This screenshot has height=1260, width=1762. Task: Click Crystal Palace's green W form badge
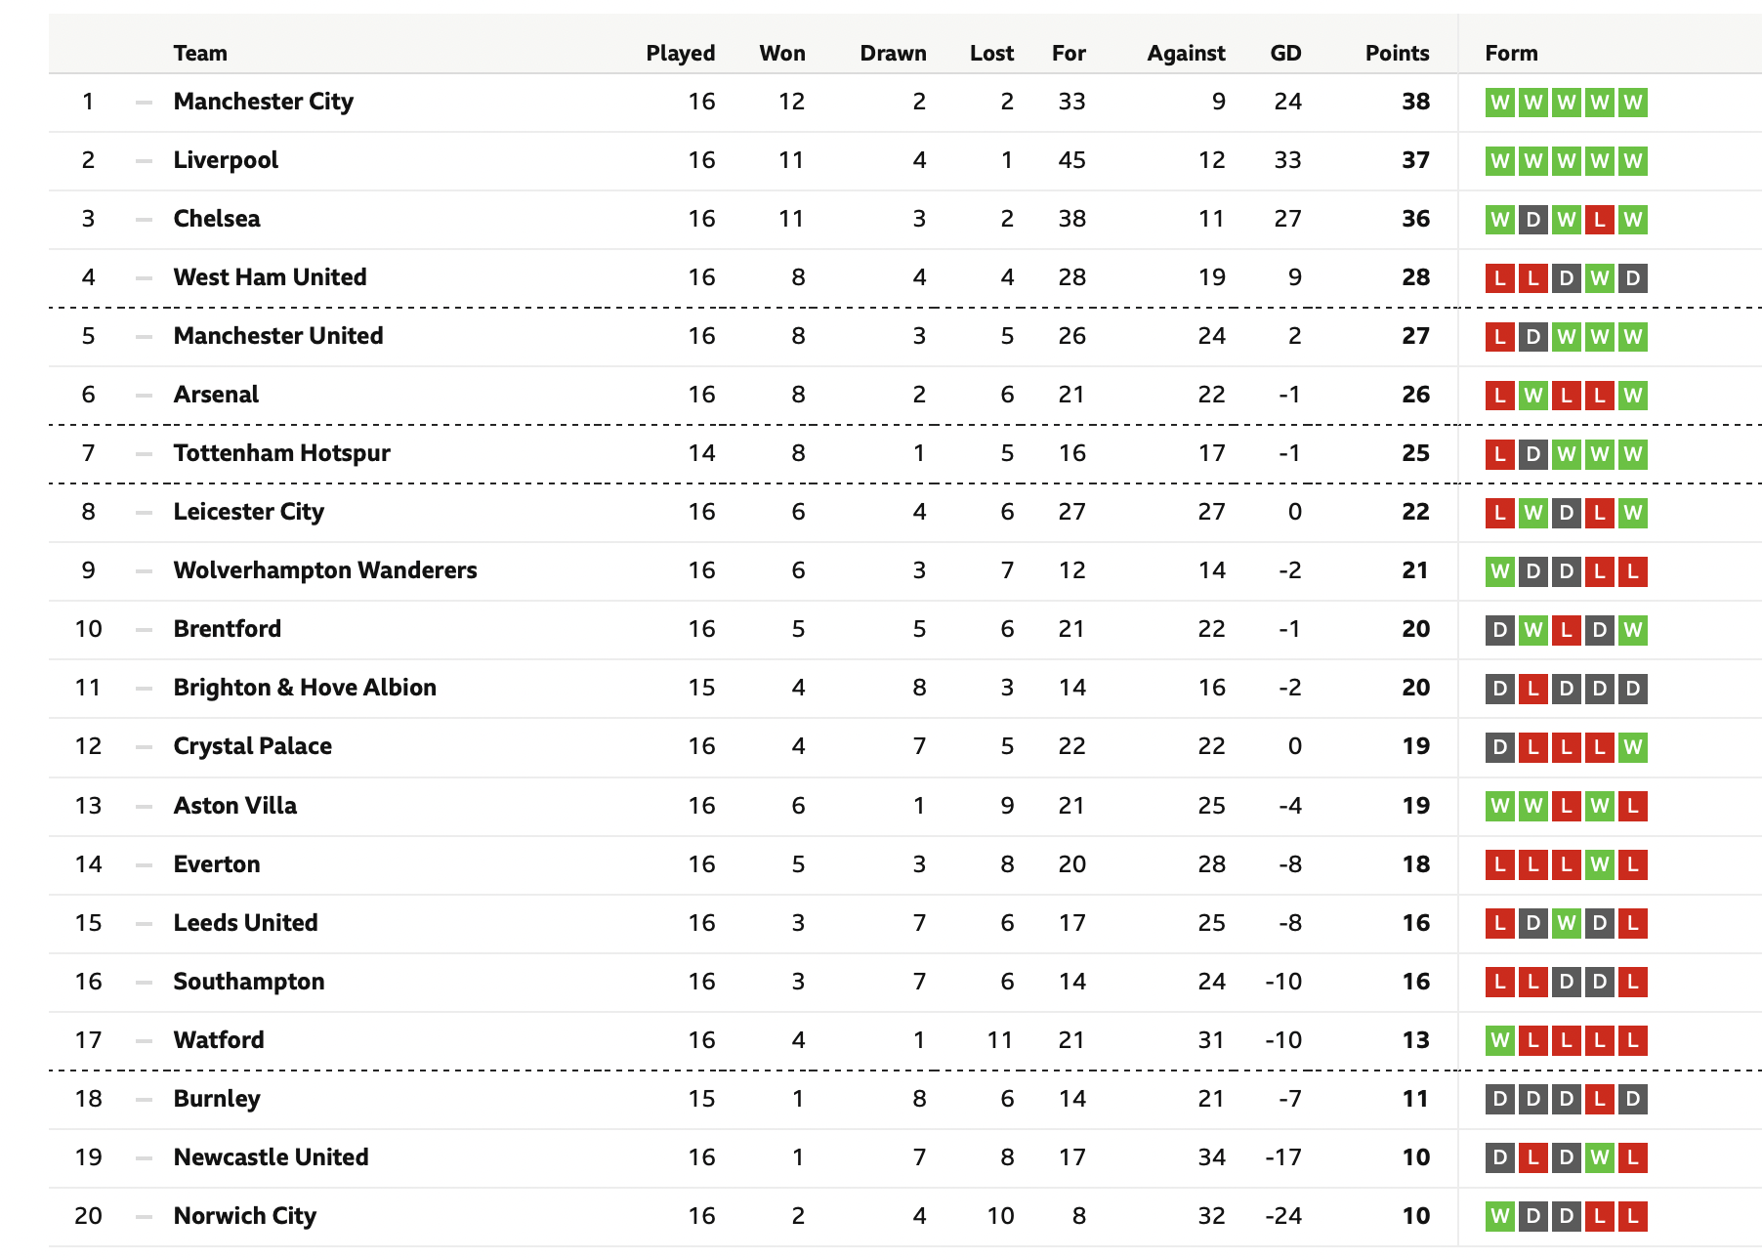pyautogui.click(x=1632, y=747)
